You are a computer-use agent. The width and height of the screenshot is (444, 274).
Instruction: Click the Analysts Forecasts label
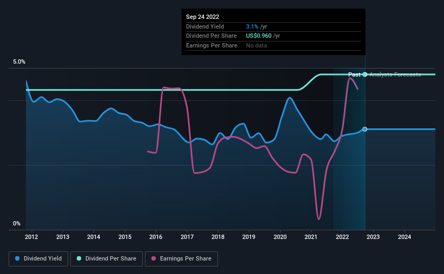coord(395,74)
